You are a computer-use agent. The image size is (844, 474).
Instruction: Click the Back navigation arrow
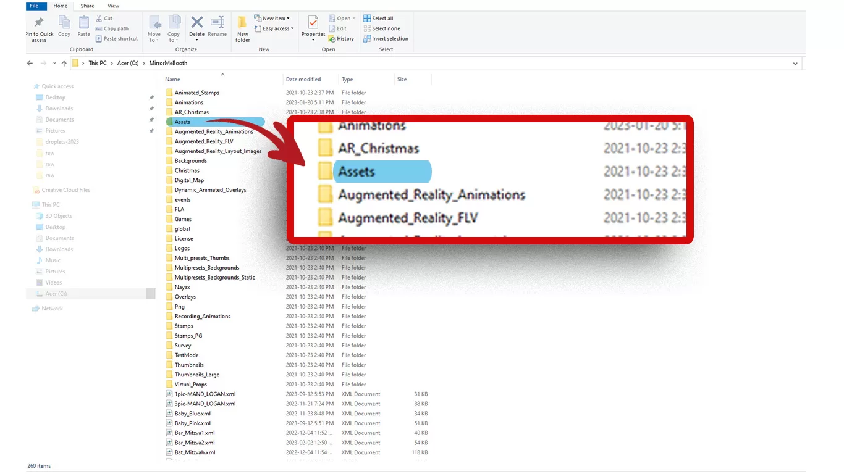(x=30, y=63)
